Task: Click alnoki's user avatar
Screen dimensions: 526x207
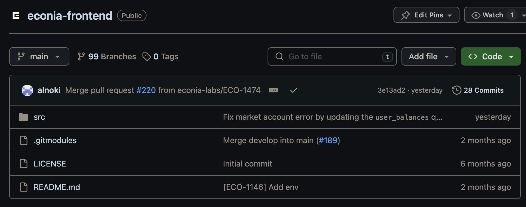Action: pos(27,90)
